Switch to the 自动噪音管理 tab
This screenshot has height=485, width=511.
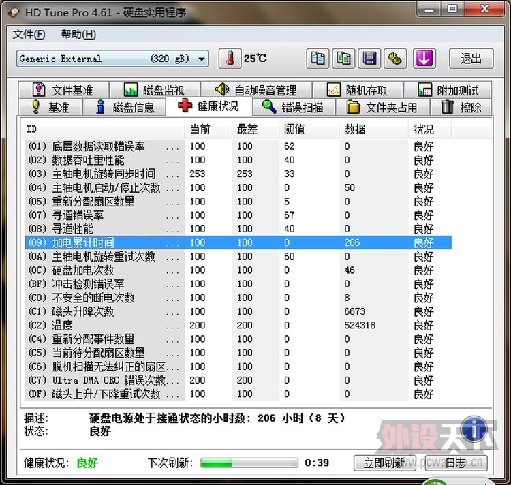(x=256, y=90)
